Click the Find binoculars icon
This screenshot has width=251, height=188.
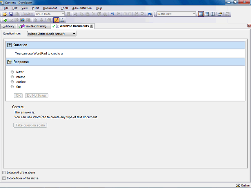point(136,14)
